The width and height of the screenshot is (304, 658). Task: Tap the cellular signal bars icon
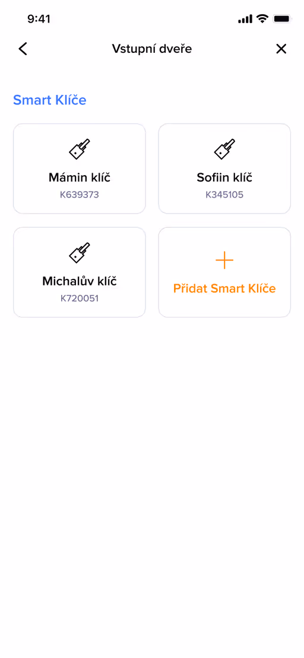[x=245, y=19]
